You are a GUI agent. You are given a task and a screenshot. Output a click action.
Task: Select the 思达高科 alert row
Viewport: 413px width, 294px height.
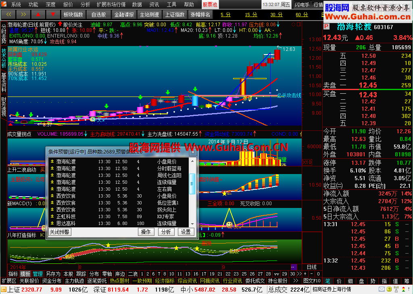[119, 223]
